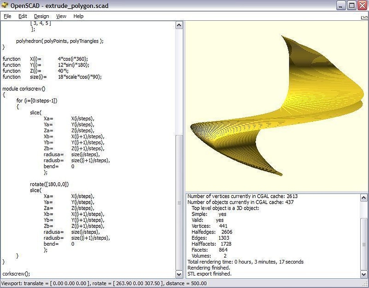Click the 'Halfedges: 2606' console line
The height and width of the screenshot is (288, 369).
pos(212,232)
